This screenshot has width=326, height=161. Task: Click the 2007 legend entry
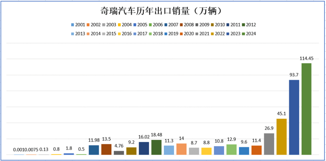(171, 25)
